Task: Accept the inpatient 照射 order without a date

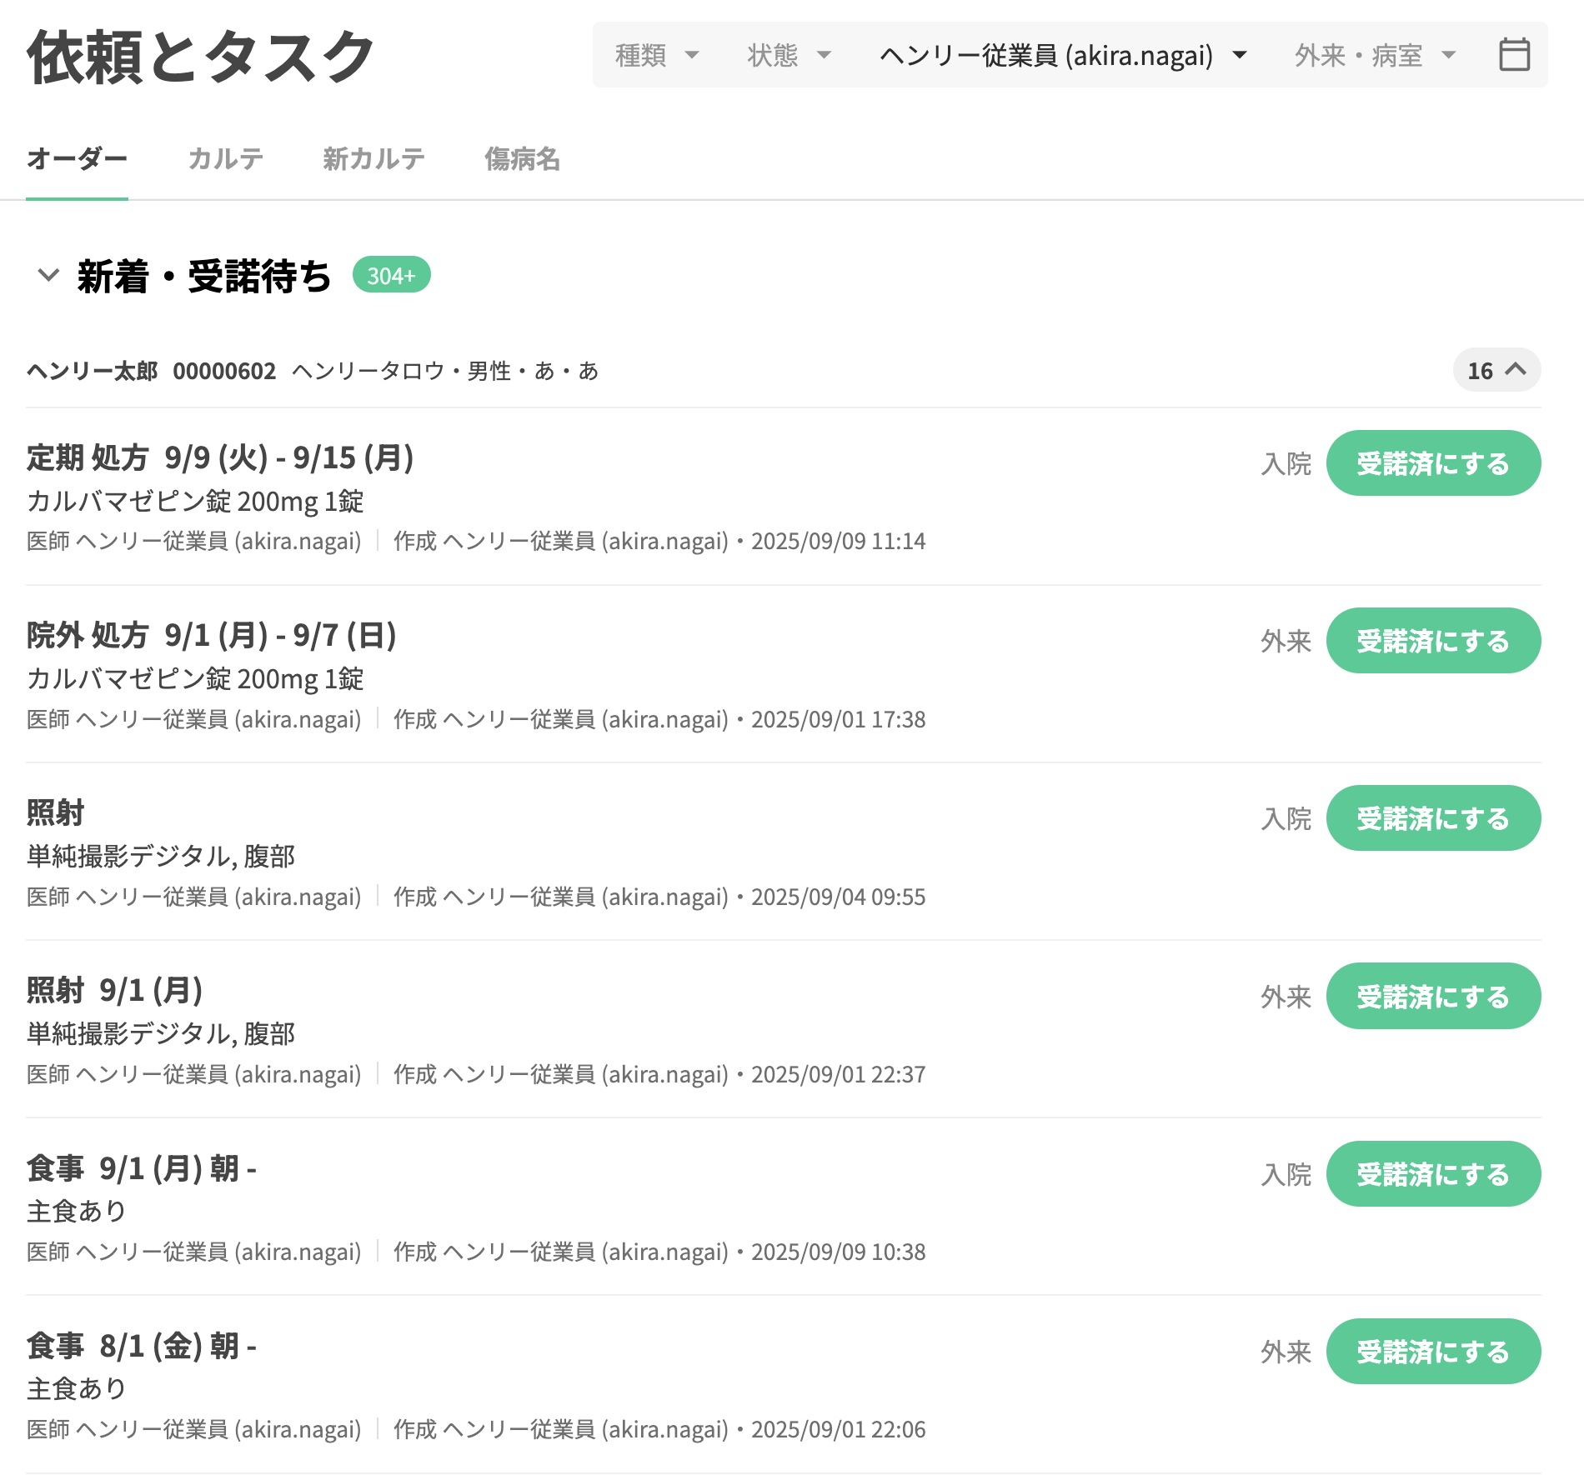Action: (x=1432, y=818)
